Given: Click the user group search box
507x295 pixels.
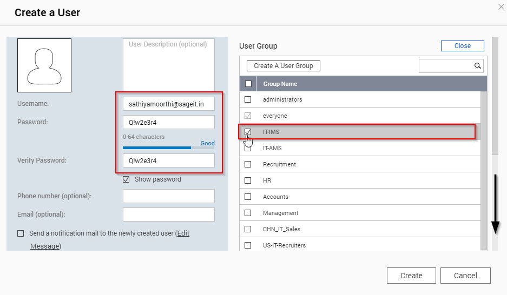Looking at the screenshot, I should (445, 66).
